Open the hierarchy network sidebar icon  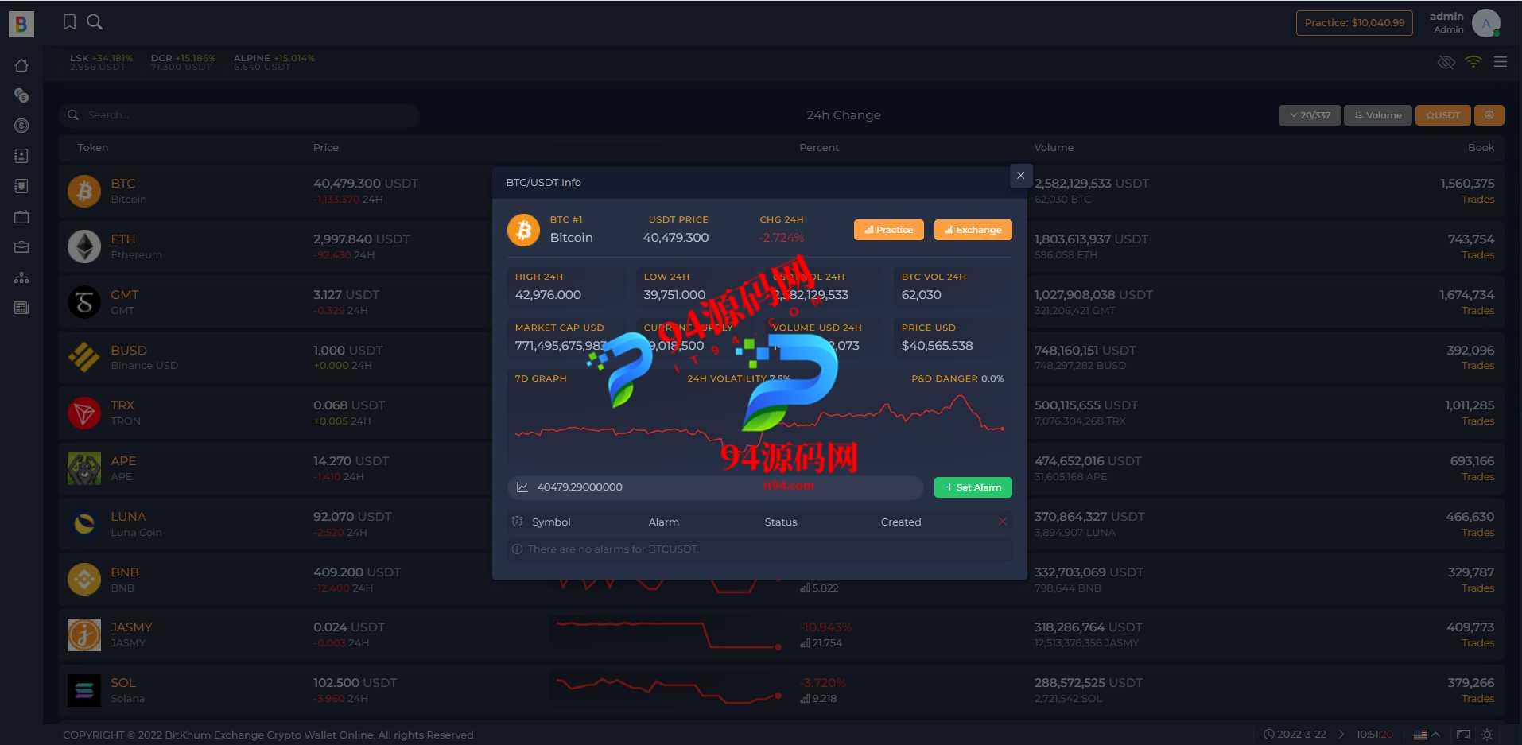[21, 277]
